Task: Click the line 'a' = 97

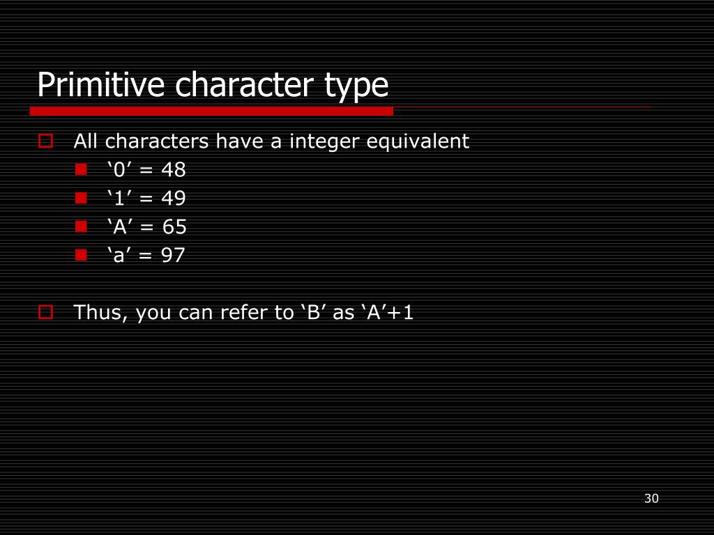Action: point(146,255)
